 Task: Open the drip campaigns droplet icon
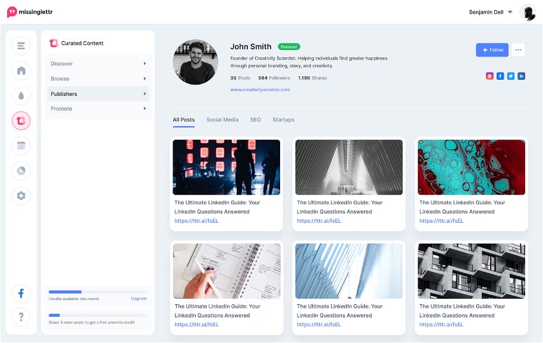(x=21, y=96)
